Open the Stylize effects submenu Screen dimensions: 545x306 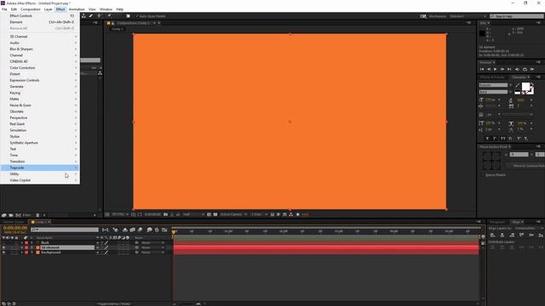[40, 136]
